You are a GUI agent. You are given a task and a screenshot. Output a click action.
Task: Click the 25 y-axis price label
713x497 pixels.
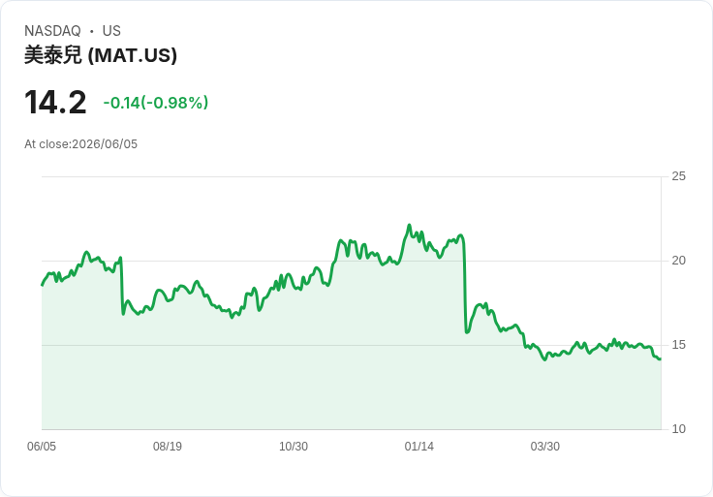coord(678,176)
